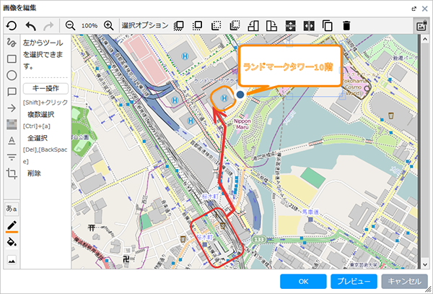Zoom out of the map image
This screenshot has width=433, height=294.
point(71,25)
